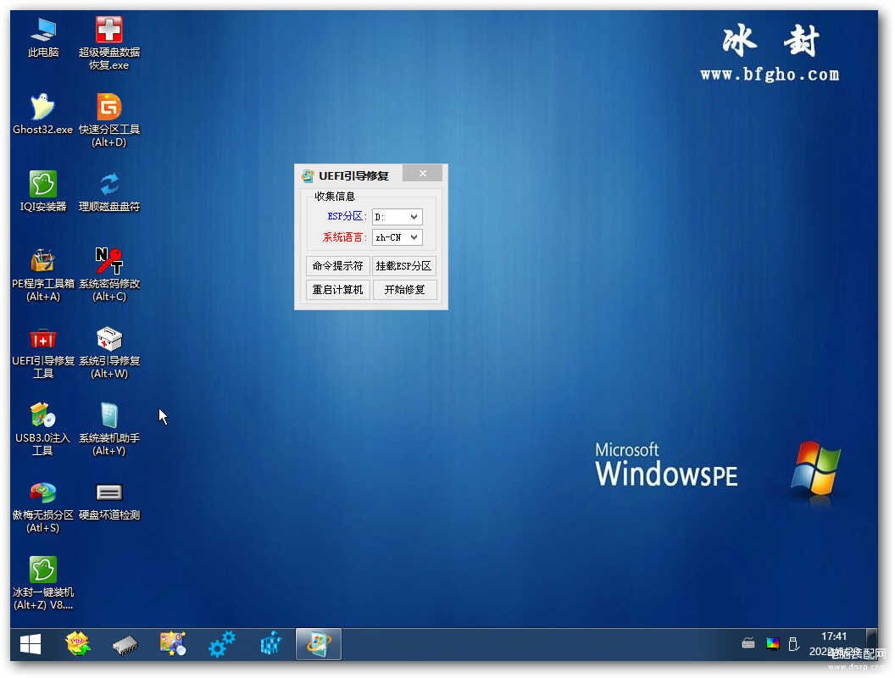Image resolution: width=895 pixels, height=678 pixels.
Task: Open the blue cubes taskbar icon
Action: click(270, 644)
